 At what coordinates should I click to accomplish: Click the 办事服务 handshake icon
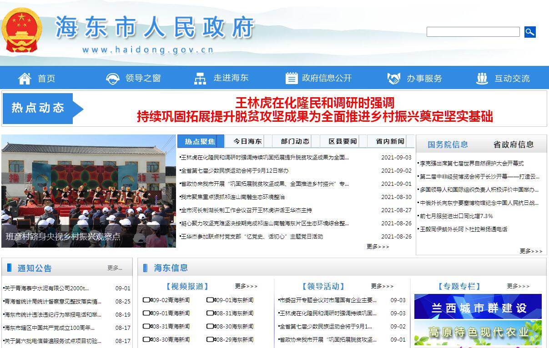pos(393,79)
